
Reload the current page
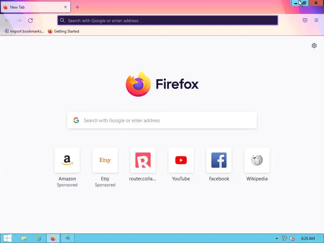pos(30,21)
